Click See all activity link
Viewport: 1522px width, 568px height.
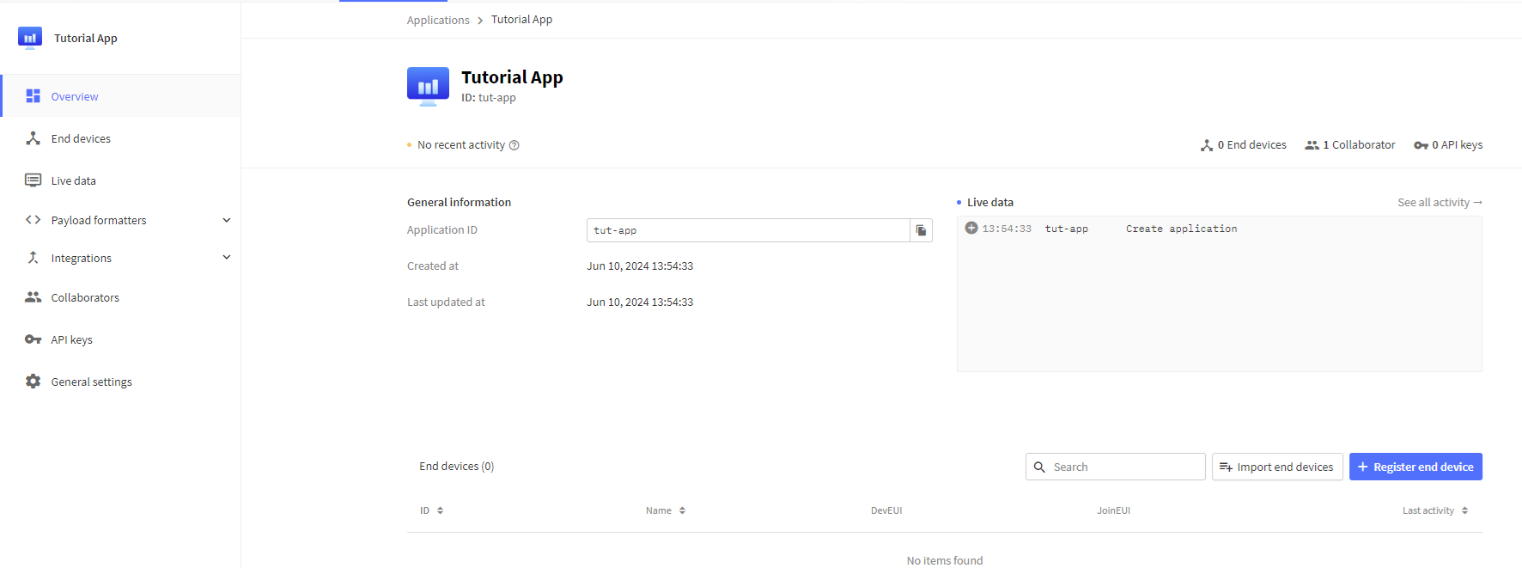[x=1440, y=202]
